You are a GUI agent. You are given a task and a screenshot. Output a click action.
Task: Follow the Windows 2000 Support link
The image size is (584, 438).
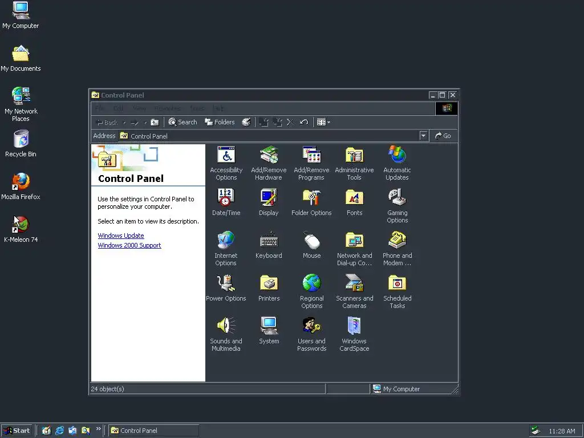129,245
